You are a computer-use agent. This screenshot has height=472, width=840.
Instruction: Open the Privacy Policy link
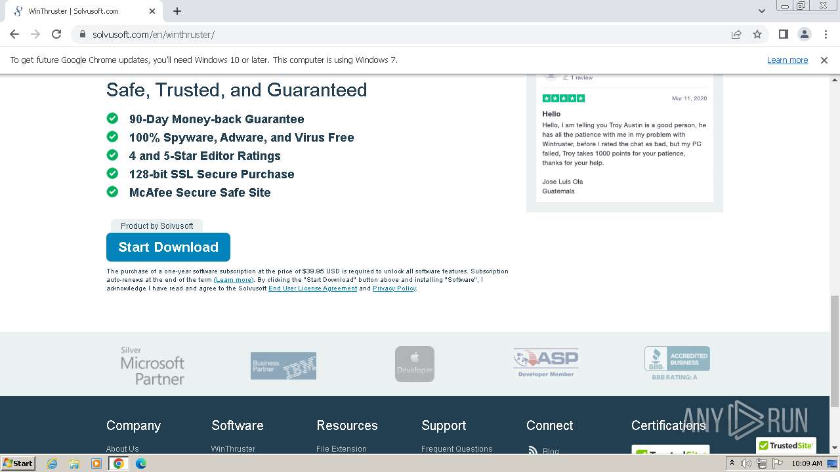pos(394,288)
